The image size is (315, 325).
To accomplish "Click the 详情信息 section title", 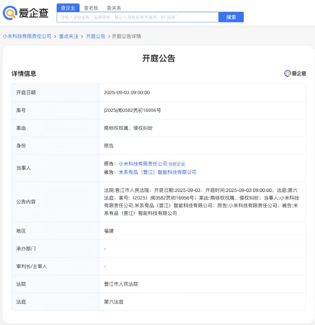I will (24, 74).
